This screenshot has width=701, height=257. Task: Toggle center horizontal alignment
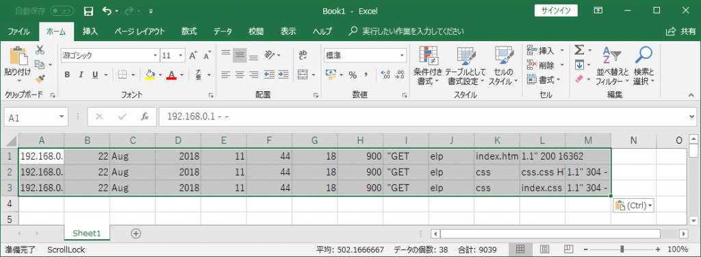240,74
